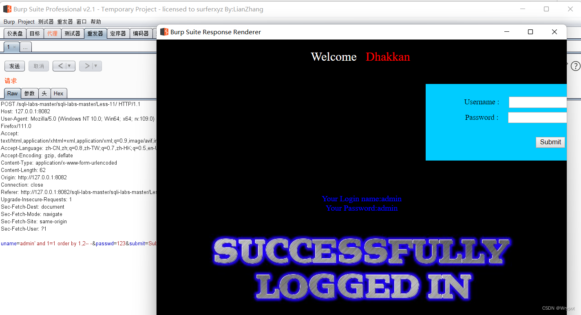Screen dimensions: 581x315
Task: Click the Content-Type header line
Action: click(x=59, y=163)
